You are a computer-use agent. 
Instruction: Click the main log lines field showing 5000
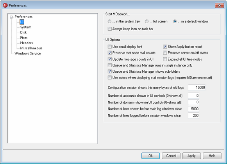pos(193,109)
